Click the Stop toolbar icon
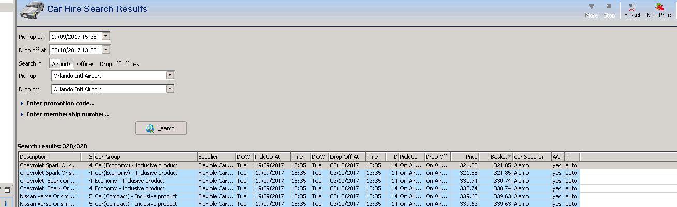This screenshot has width=677, height=207. click(x=609, y=6)
